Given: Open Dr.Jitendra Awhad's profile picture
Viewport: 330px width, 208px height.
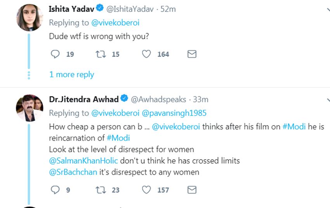Looking at the screenshot, I should tap(30, 108).
